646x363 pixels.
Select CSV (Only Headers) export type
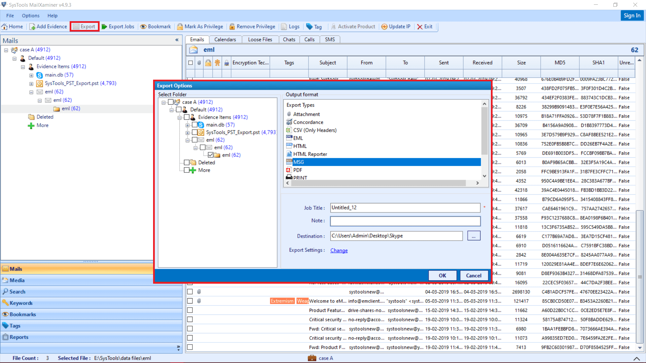click(315, 130)
